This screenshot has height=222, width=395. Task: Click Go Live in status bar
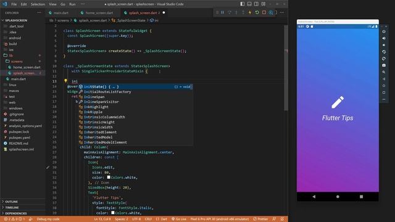[x=179, y=219]
